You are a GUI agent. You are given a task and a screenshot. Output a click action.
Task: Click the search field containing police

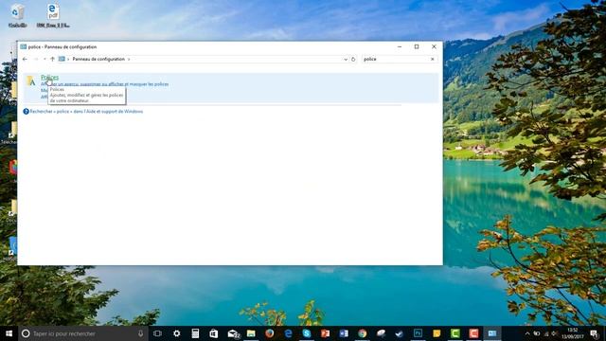[396, 59]
